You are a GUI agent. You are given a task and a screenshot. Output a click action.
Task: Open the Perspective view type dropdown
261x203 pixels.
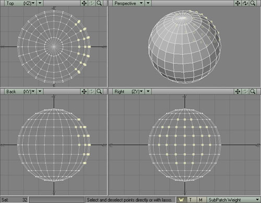[128, 3]
